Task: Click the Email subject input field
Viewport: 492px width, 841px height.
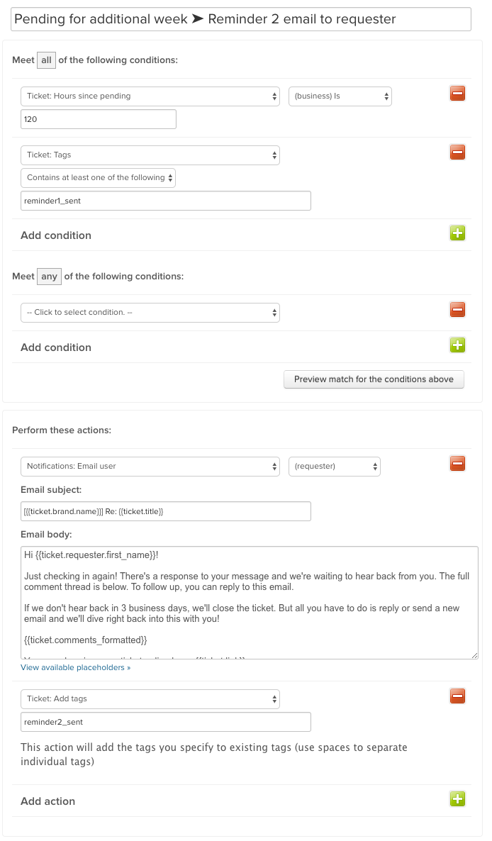Action: tap(166, 511)
